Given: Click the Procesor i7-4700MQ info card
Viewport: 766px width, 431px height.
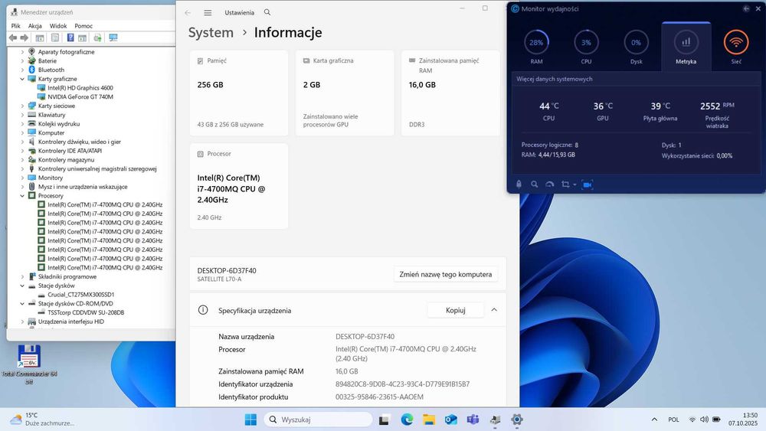Looking at the screenshot, I should pos(239,186).
